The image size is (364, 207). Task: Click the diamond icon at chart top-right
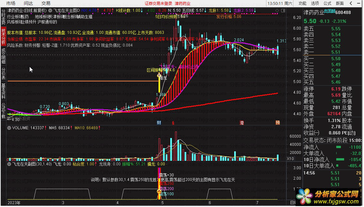(277, 11)
